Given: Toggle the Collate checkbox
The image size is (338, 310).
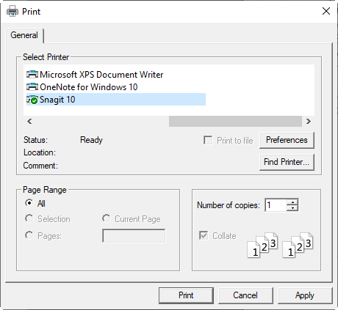Looking at the screenshot, I should [204, 235].
